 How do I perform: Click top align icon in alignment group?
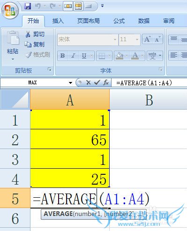(x=174, y=39)
